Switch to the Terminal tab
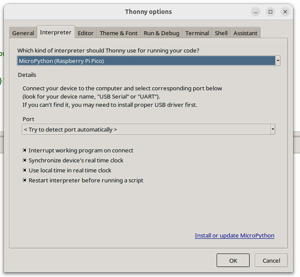 pyautogui.click(x=197, y=33)
